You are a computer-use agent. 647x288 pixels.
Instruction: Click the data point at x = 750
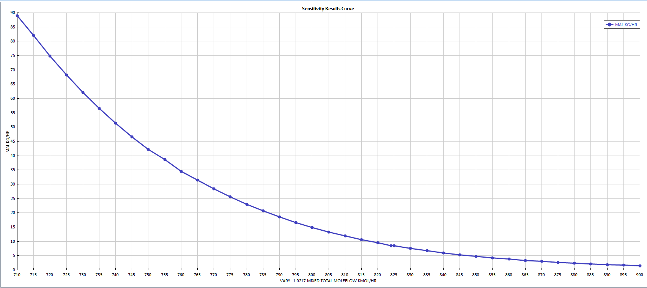[x=148, y=149]
